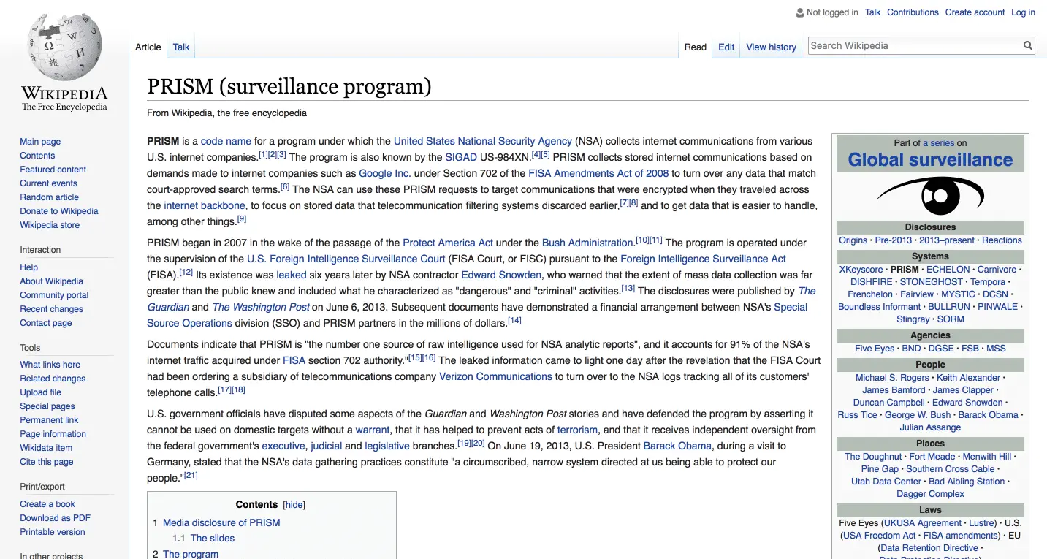Open What links here under Tools
The image size is (1047, 559).
click(50, 365)
